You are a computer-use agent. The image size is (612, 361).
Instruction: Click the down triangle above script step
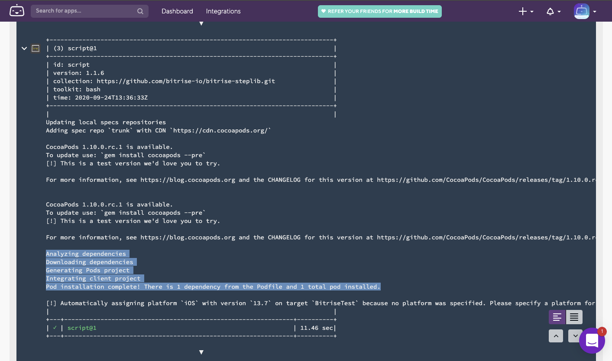pos(201,23)
